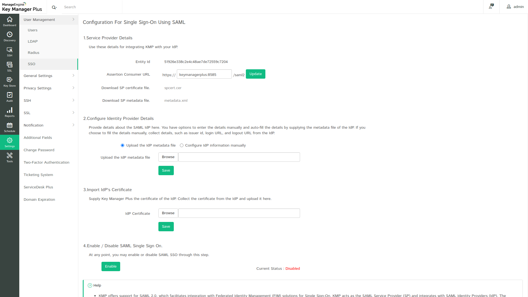
Task: Open Two-Factor Authentication settings
Action: [x=46, y=162]
